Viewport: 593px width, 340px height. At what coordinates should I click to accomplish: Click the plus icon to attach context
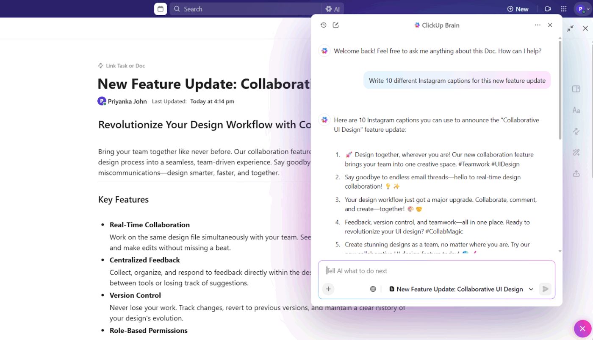[328, 289]
